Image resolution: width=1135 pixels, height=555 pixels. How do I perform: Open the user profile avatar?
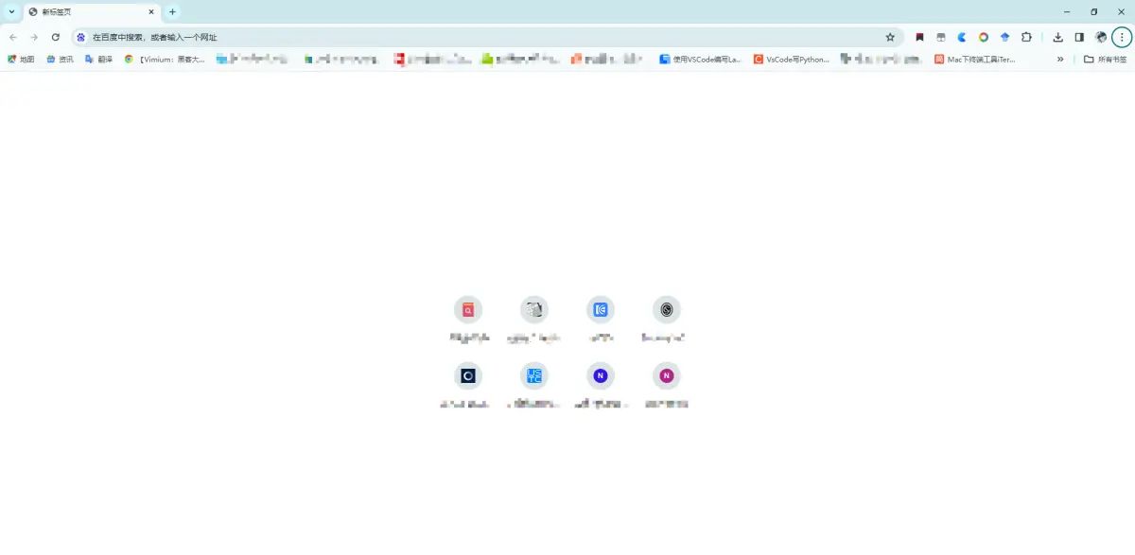pos(1101,37)
